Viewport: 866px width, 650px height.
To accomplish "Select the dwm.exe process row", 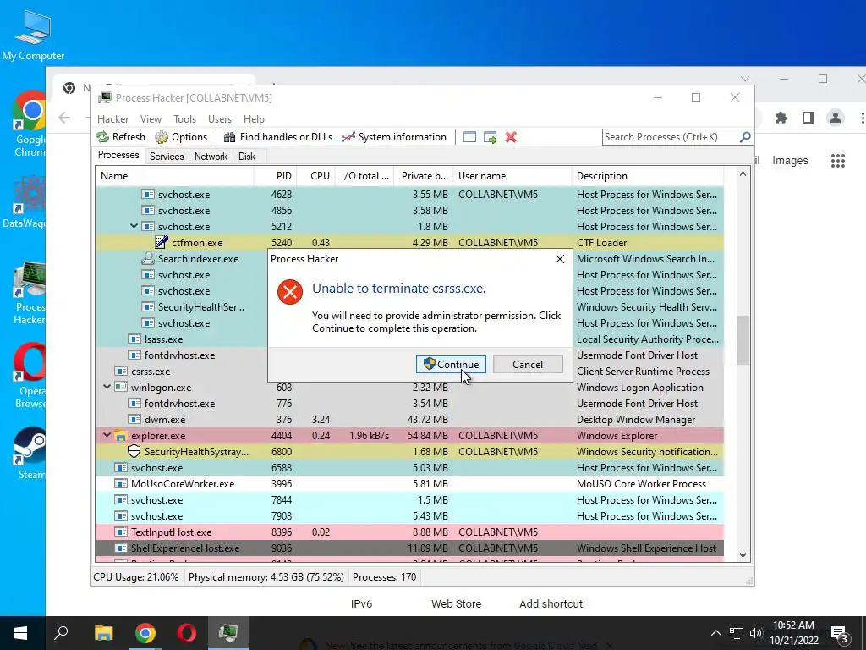I will (409, 420).
